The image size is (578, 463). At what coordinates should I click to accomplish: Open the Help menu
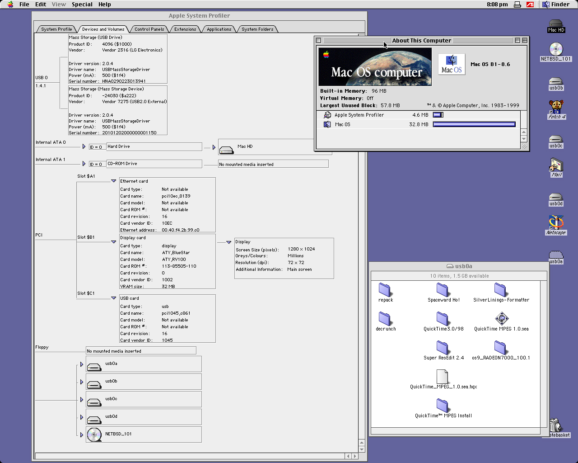(105, 4)
